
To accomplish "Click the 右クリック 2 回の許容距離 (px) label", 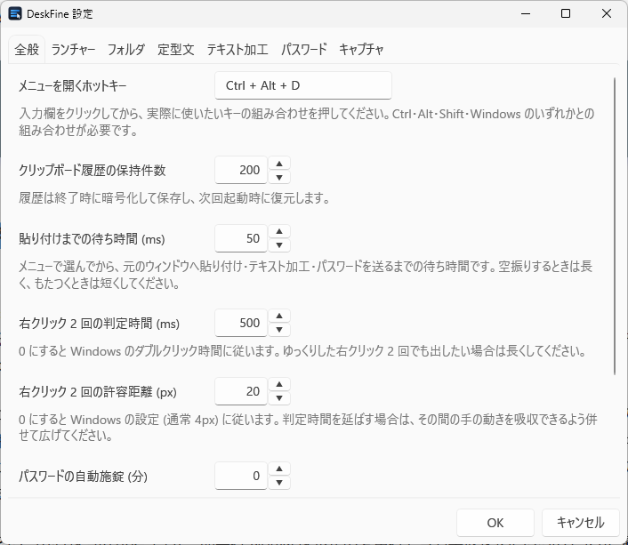I will click(x=98, y=392).
